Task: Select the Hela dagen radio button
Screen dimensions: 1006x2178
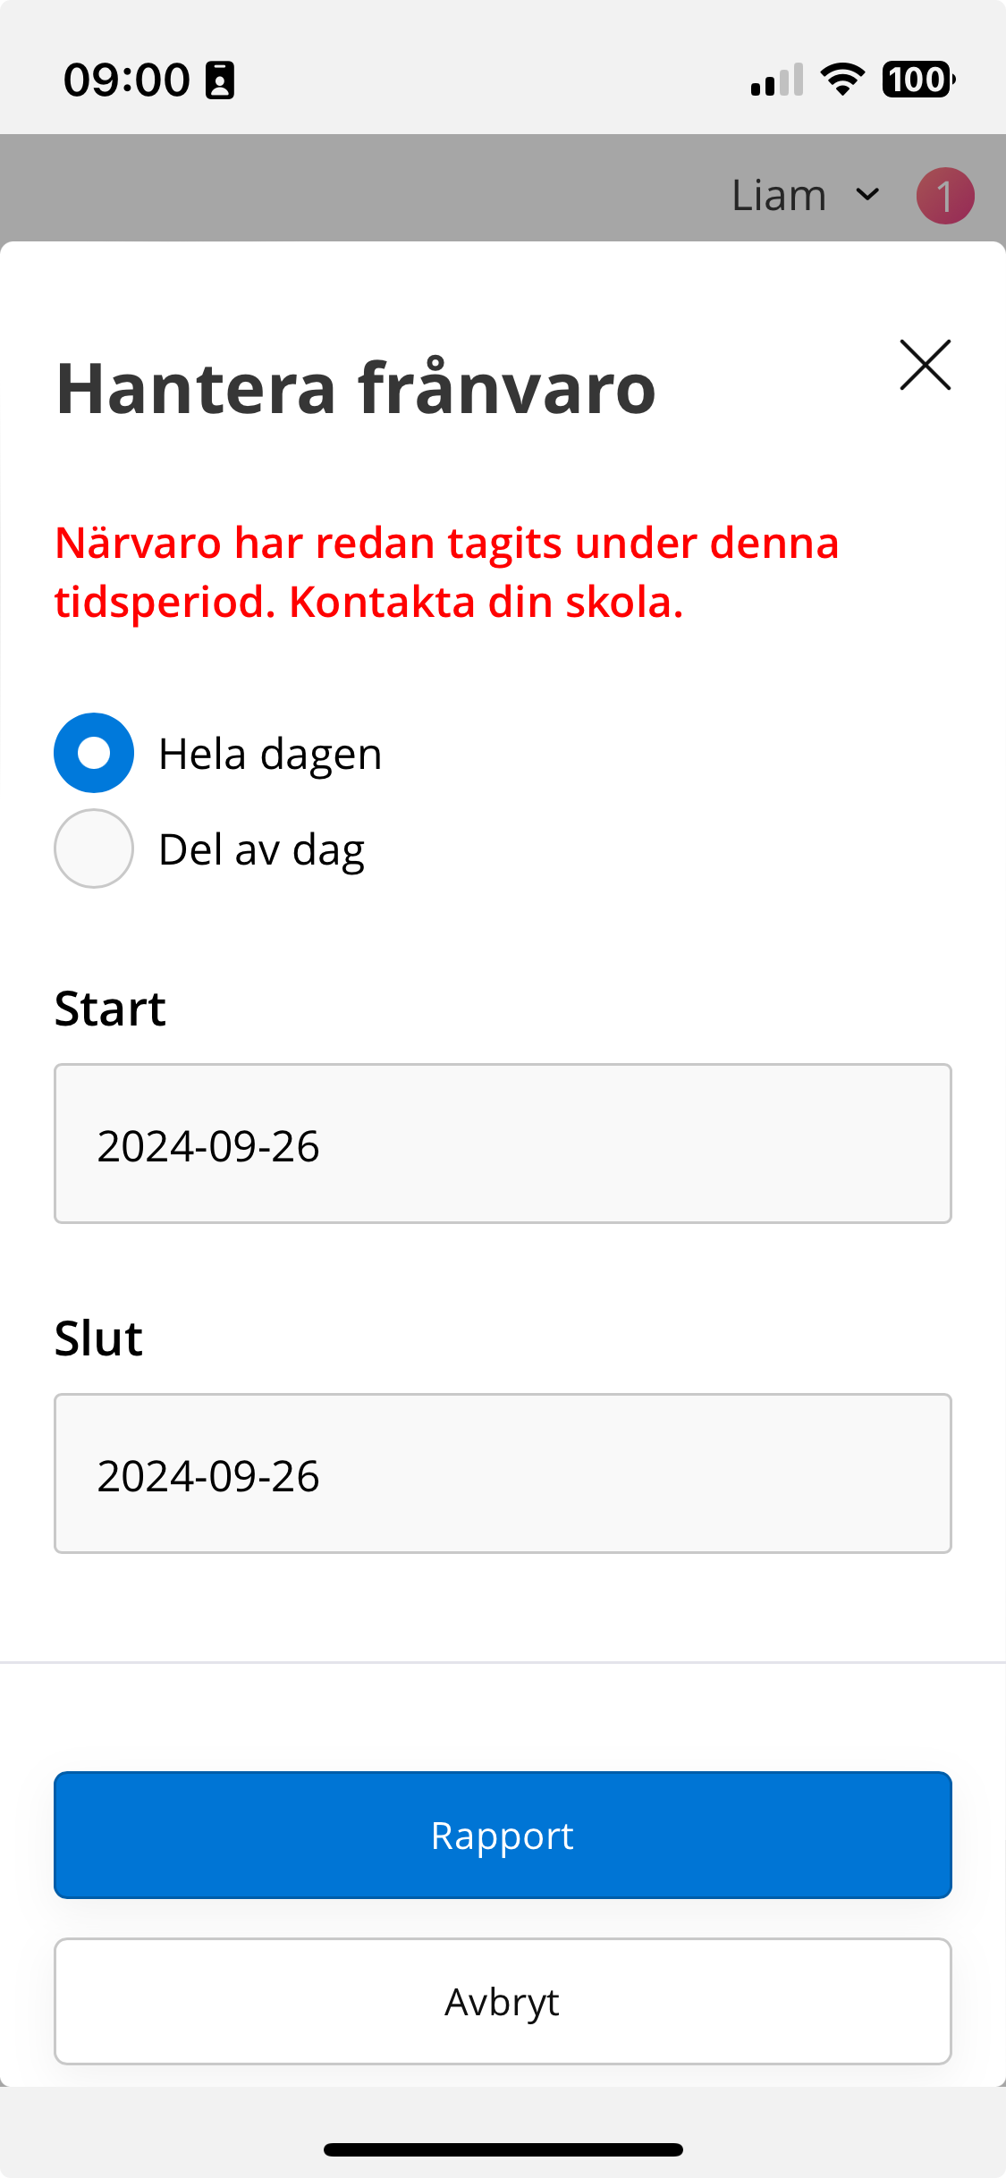Action: click(94, 753)
